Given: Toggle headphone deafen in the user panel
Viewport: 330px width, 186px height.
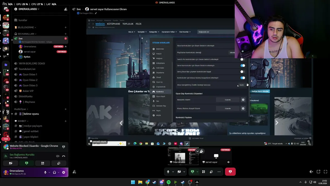Looking at the screenshot, I should 54,172.
